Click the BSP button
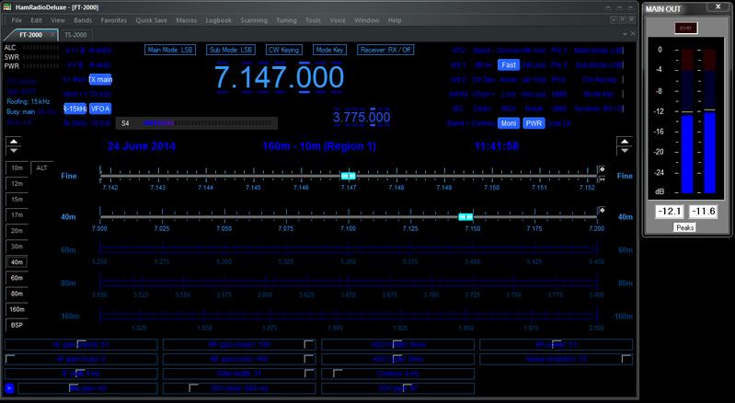The image size is (735, 403). (17, 325)
